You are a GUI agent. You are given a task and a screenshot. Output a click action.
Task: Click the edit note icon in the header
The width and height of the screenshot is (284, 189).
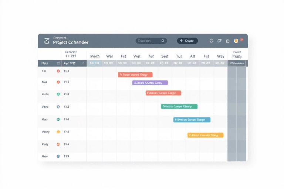220,41
